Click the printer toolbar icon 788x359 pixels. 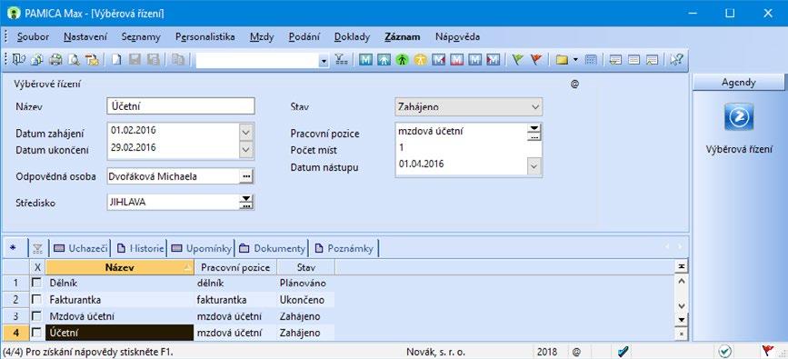pos(55,60)
